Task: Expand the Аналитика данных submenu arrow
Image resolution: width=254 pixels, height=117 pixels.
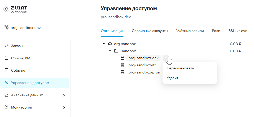Action: pos(64,95)
